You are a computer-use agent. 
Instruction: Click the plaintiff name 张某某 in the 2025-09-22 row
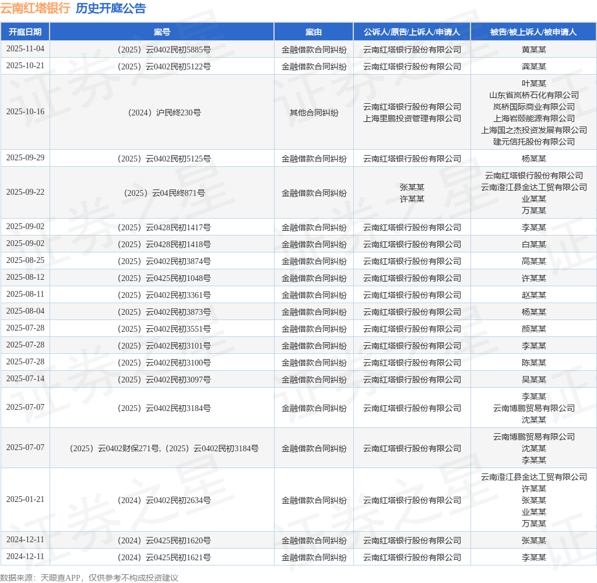[412, 187]
